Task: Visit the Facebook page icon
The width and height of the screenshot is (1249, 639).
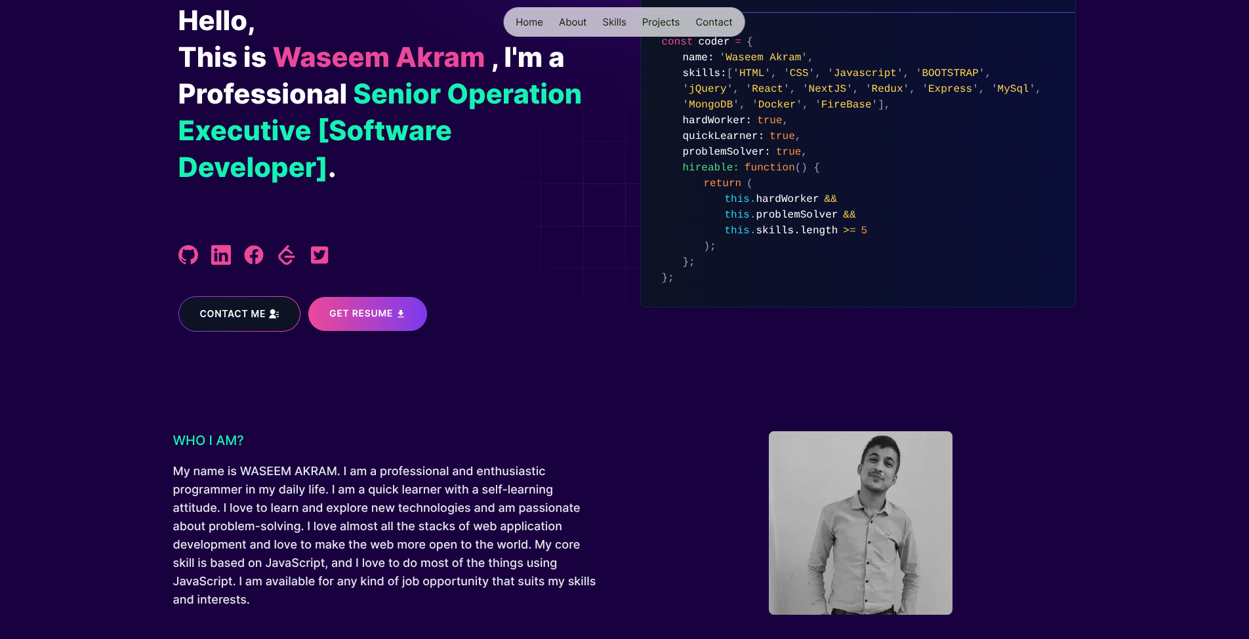Action: coord(253,255)
